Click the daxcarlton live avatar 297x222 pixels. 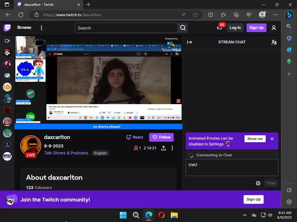[x=31, y=146]
